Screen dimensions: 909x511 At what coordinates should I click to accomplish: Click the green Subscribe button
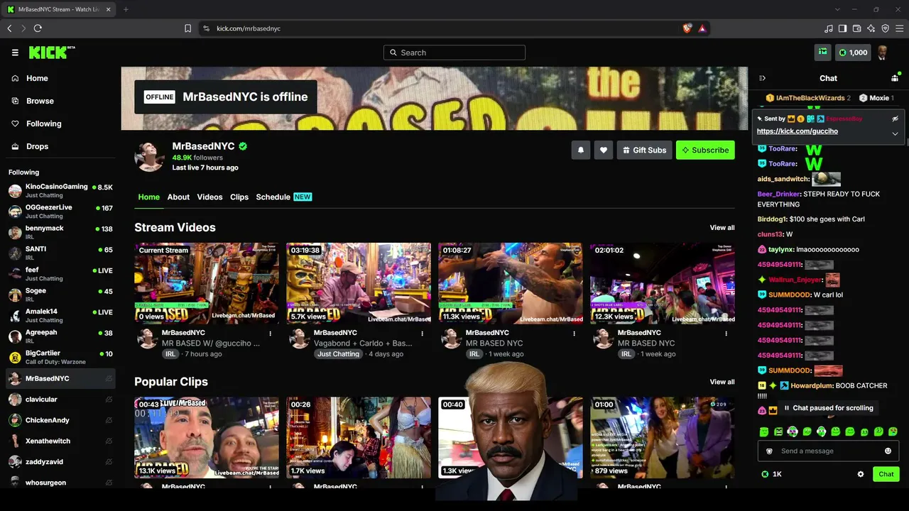click(x=705, y=150)
